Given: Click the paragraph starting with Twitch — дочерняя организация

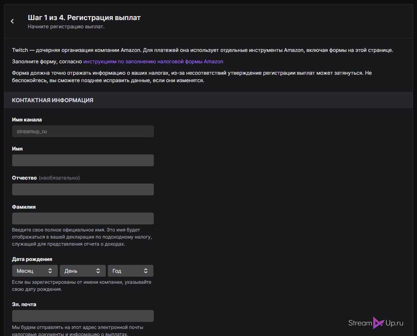Looking at the screenshot, I should pyautogui.click(x=202, y=50).
